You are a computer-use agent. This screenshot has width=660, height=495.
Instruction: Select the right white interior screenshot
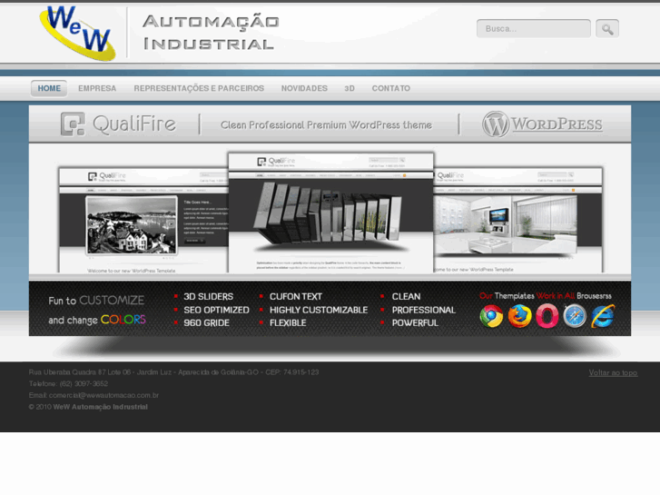pyautogui.click(x=518, y=220)
